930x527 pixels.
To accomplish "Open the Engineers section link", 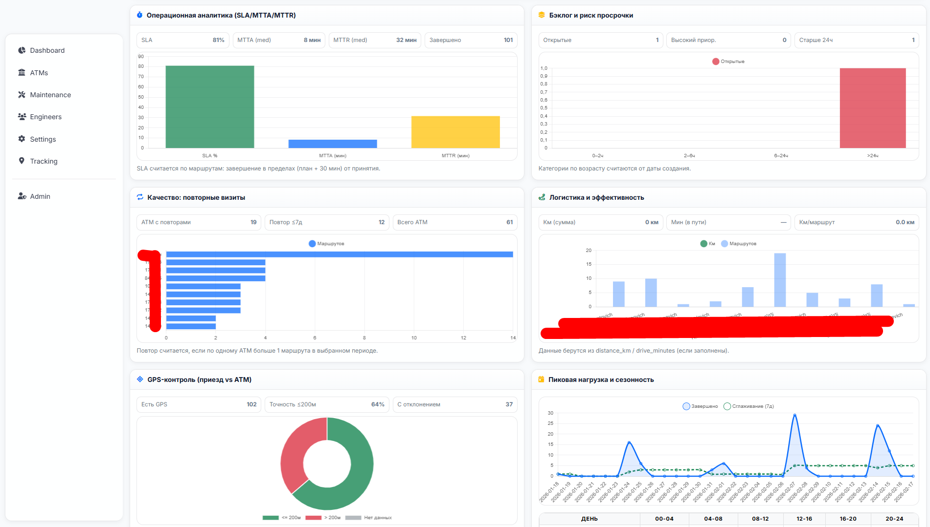I will [45, 117].
